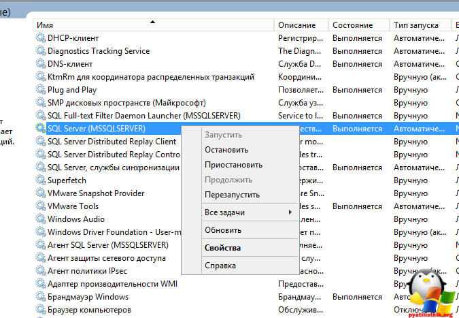Viewport: 459px width, 318px height.
Task: Click the gear icon beside VMware Tools
Action: (40, 206)
